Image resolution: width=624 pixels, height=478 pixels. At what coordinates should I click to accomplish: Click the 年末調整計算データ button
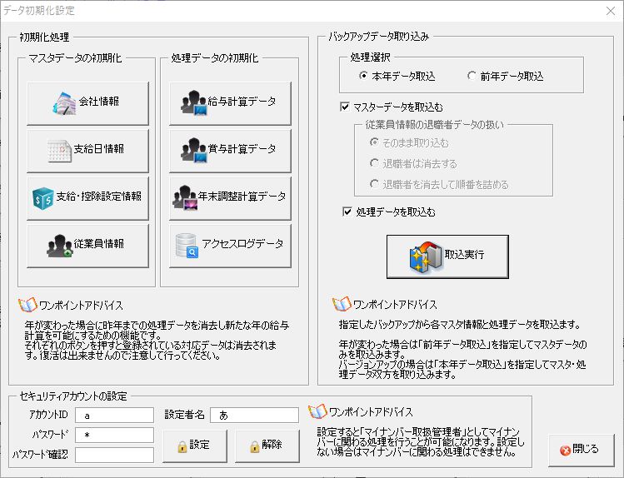pos(230,197)
